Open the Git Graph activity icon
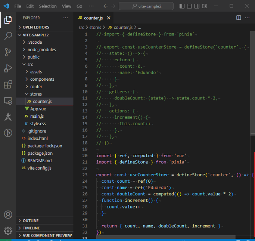Image resolution: width=255 pixels, height=241 pixels. coord(8,133)
